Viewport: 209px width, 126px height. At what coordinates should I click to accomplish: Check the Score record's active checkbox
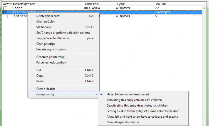(x=5, y=8)
